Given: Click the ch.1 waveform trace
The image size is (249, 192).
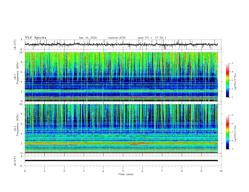Looking at the screenshot, I should (121, 45).
